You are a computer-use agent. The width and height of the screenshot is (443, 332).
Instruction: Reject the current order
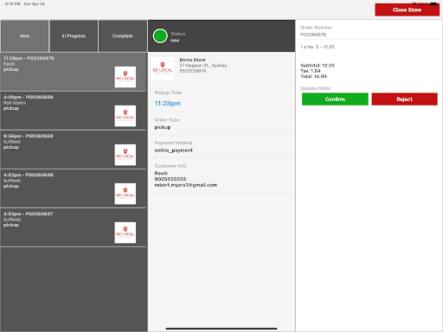(x=404, y=99)
